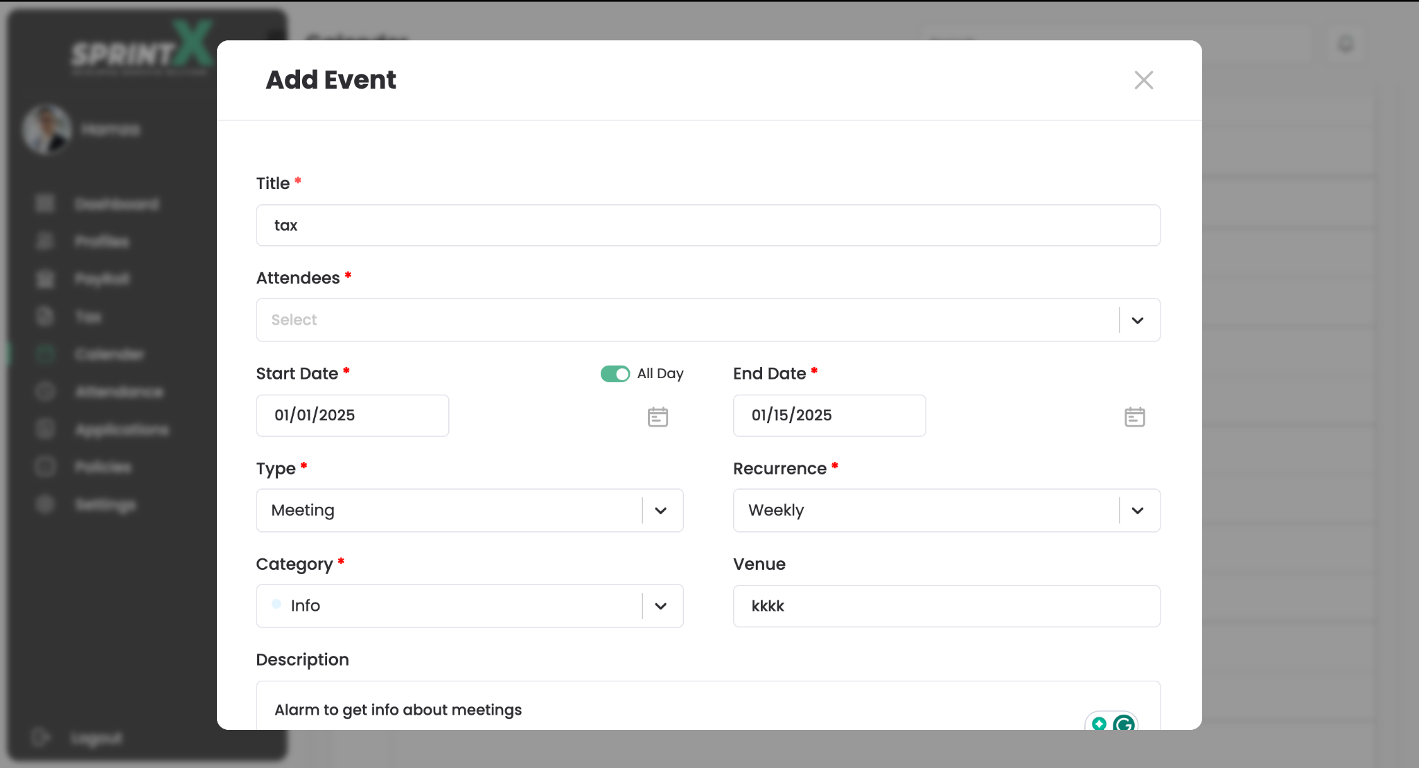Open the Start Date calendar picker icon
Viewport: 1419px width, 768px height.
point(658,417)
